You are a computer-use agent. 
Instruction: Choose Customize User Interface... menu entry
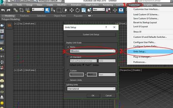tap(146, 9)
